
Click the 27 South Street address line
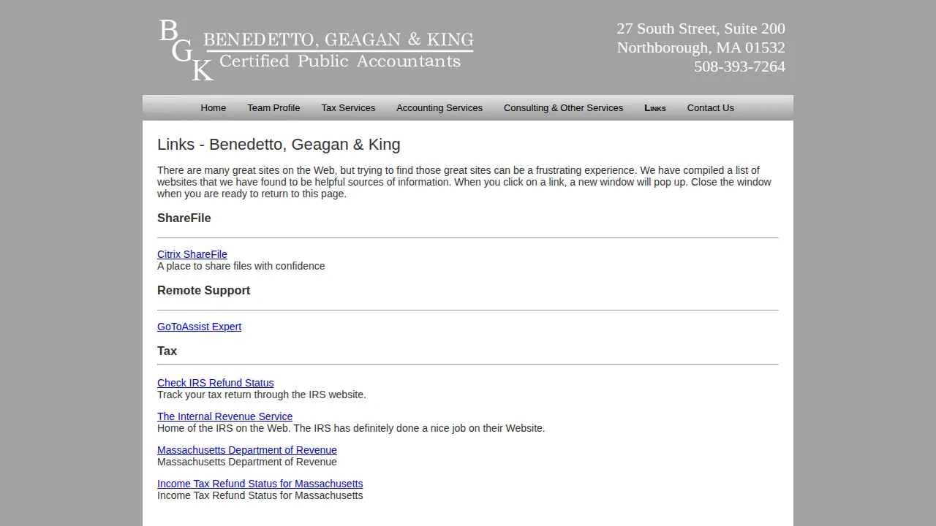coord(701,28)
